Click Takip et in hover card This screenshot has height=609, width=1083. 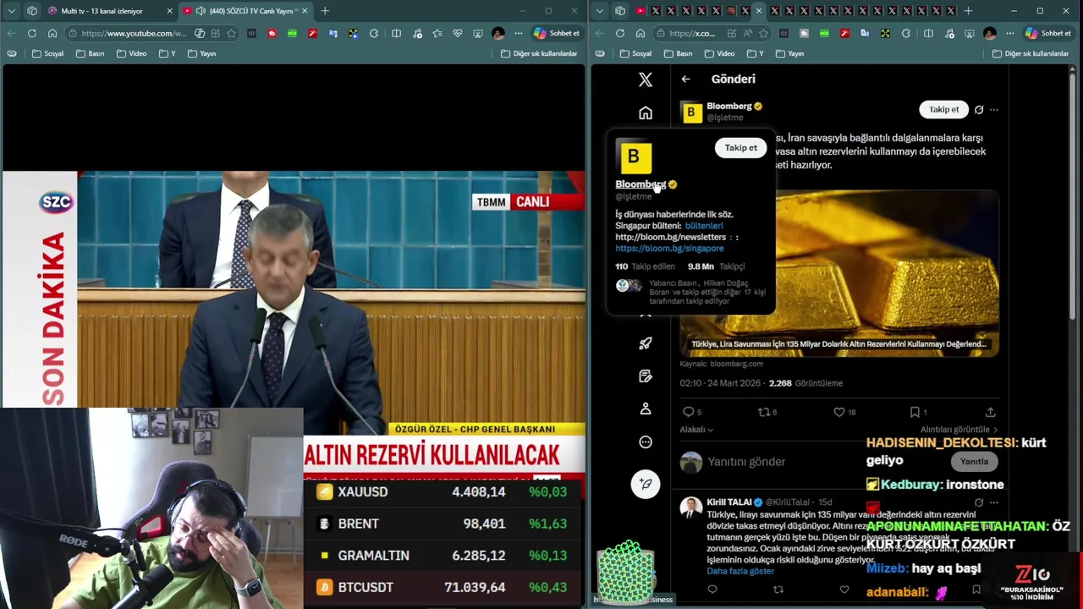[x=740, y=148]
